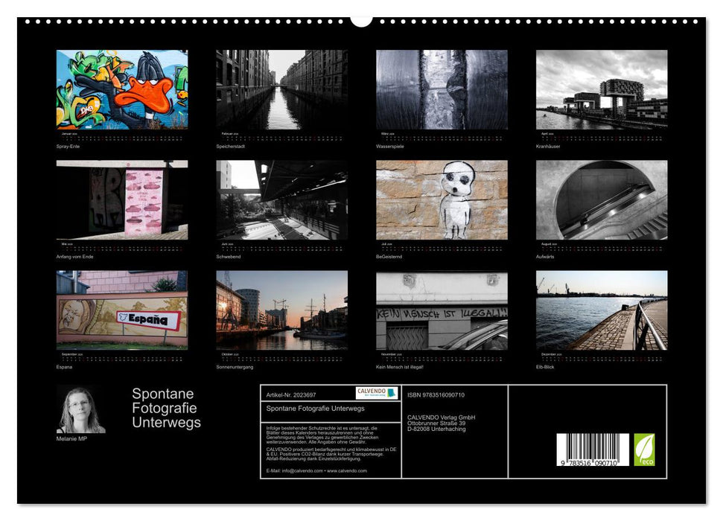The width and height of the screenshot is (723, 521).
Task: Expand the Spray-Ente caption
Action: 69,147
